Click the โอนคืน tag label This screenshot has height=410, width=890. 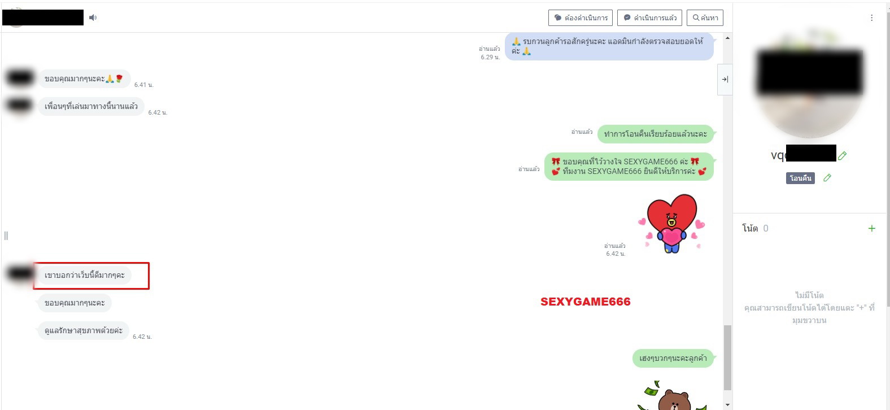click(800, 178)
